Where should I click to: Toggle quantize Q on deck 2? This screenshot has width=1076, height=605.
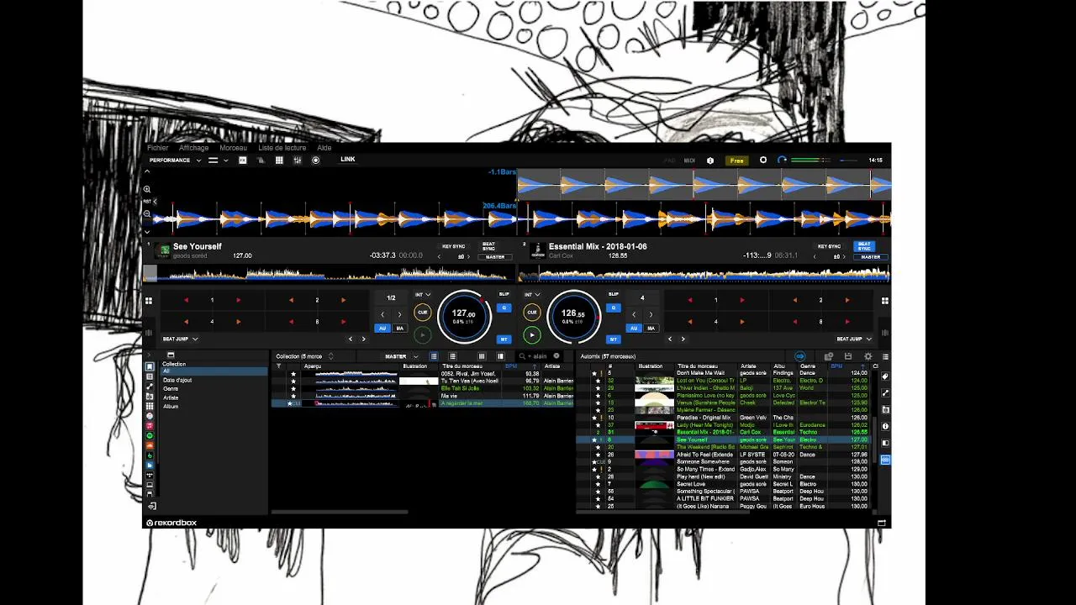[614, 308]
